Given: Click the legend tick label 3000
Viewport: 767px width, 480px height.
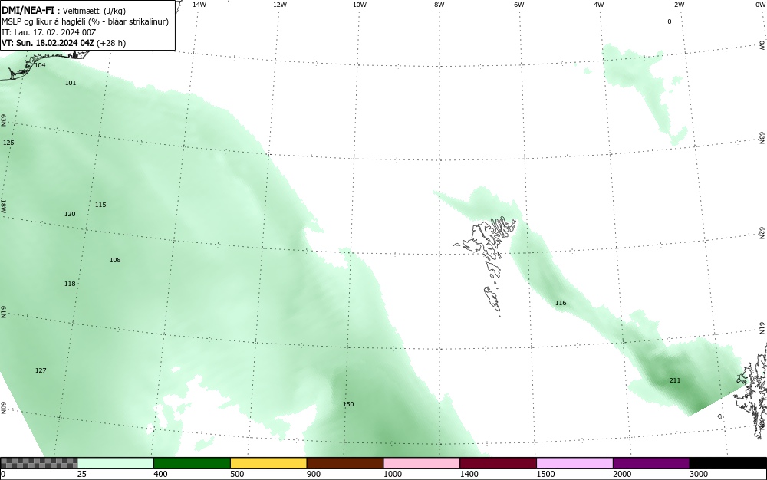Looking at the screenshot, I should 699,474.
